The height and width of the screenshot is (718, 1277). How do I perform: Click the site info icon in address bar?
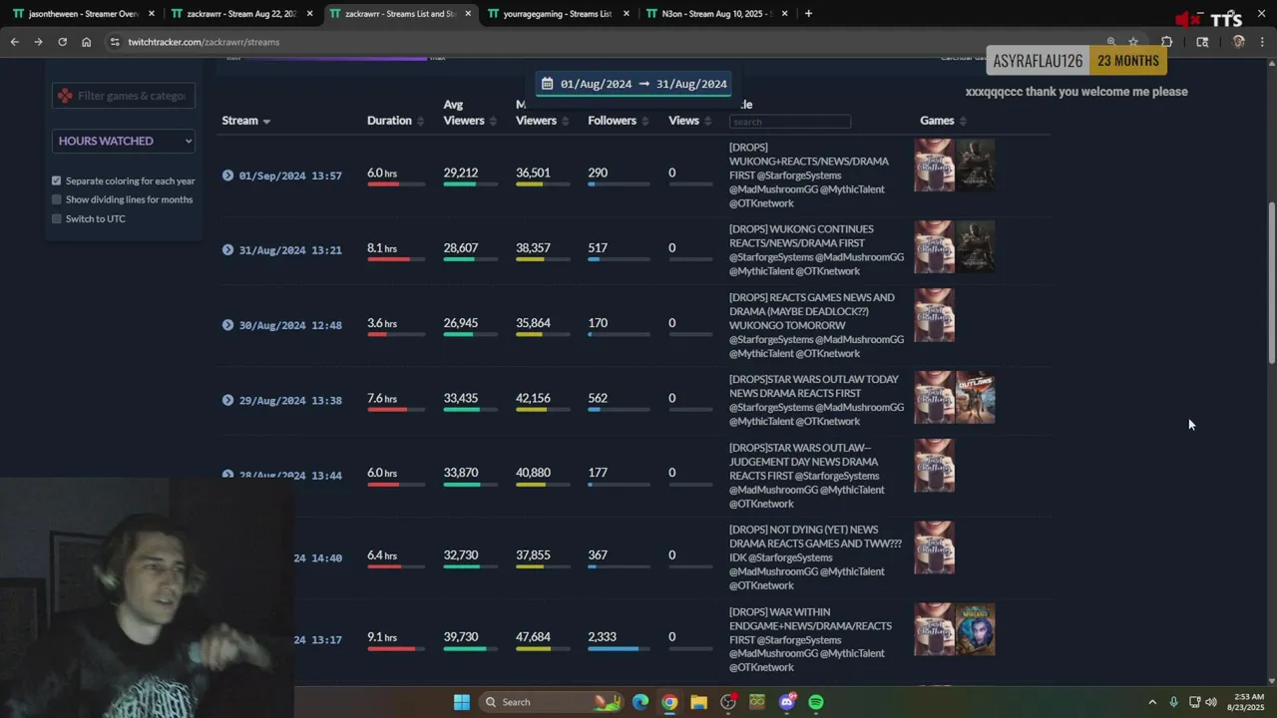click(115, 42)
